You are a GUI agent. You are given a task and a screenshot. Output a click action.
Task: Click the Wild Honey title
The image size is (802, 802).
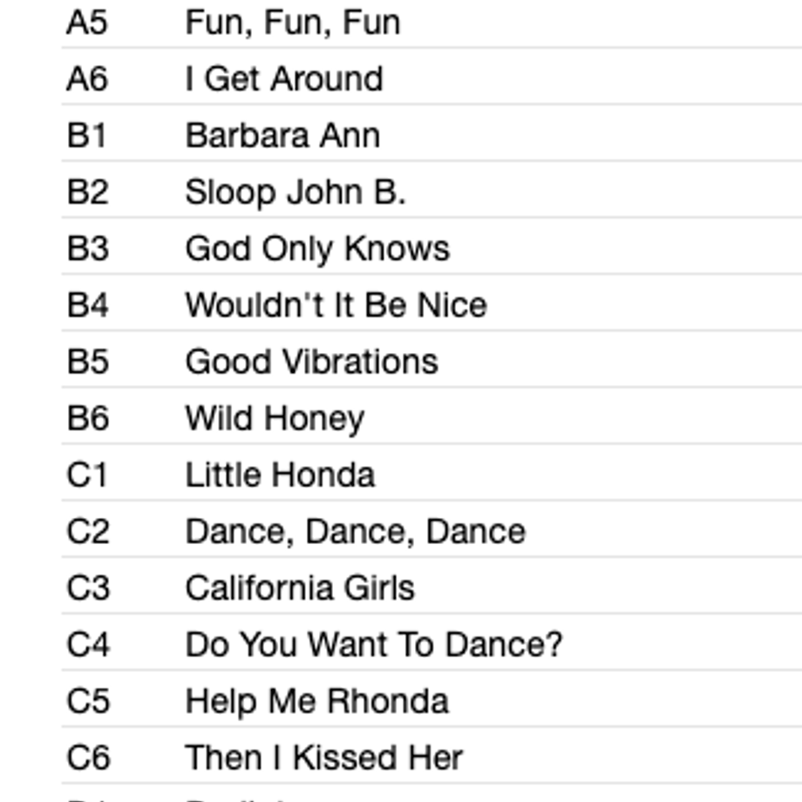[275, 419]
